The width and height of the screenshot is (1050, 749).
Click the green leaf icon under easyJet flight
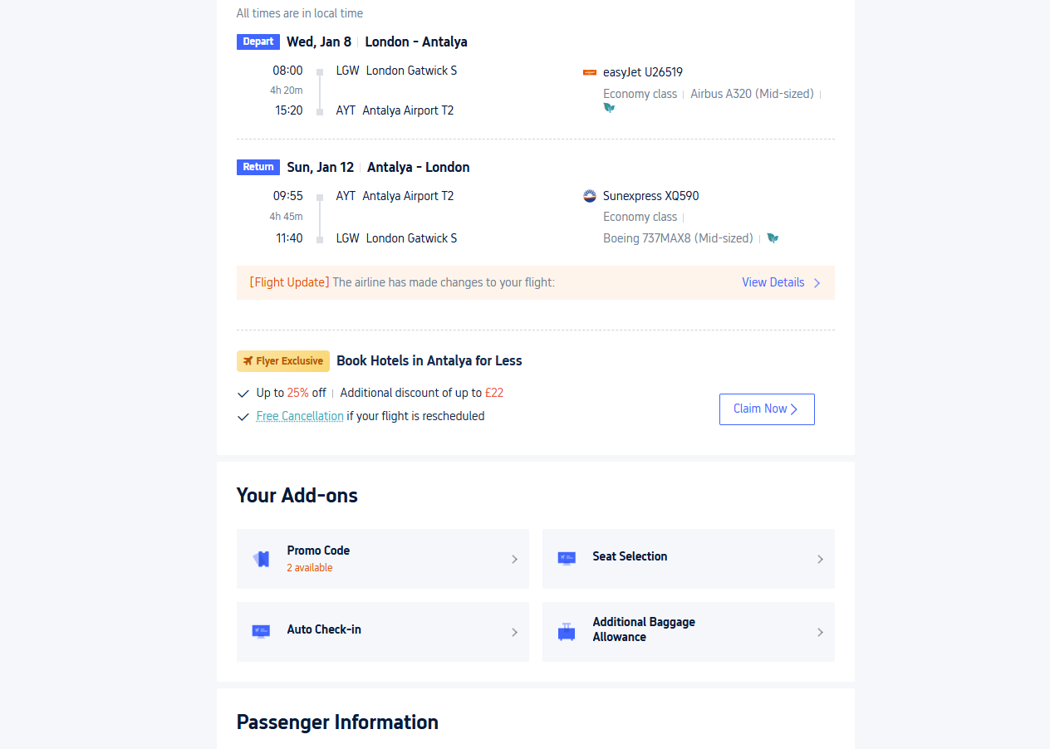(x=609, y=108)
